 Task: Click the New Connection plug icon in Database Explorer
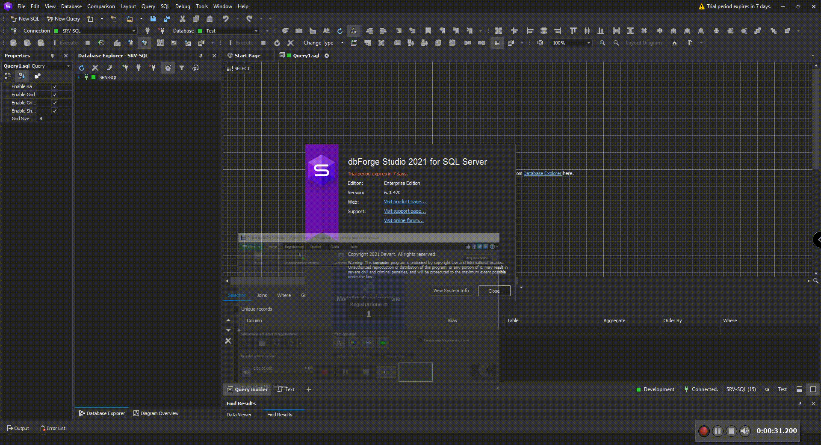tap(125, 68)
